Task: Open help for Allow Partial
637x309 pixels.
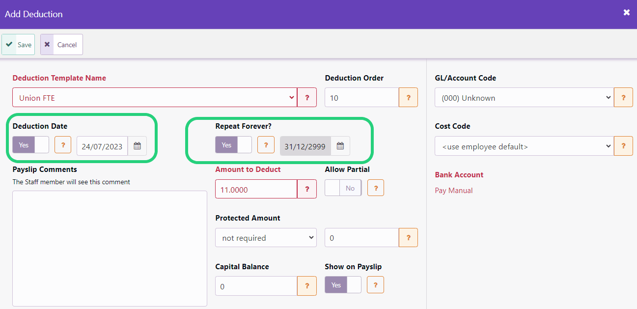Action: click(x=376, y=188)
